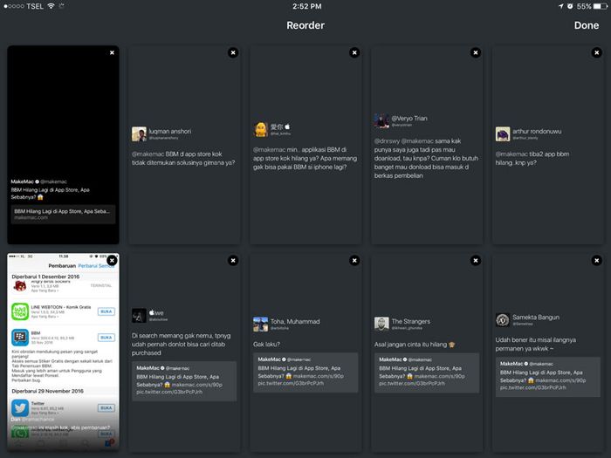The height and width of the screenshot is (458, 611).
Task: Remove the yellow-avatar tweet about BBM hilang
Action: 354,52
